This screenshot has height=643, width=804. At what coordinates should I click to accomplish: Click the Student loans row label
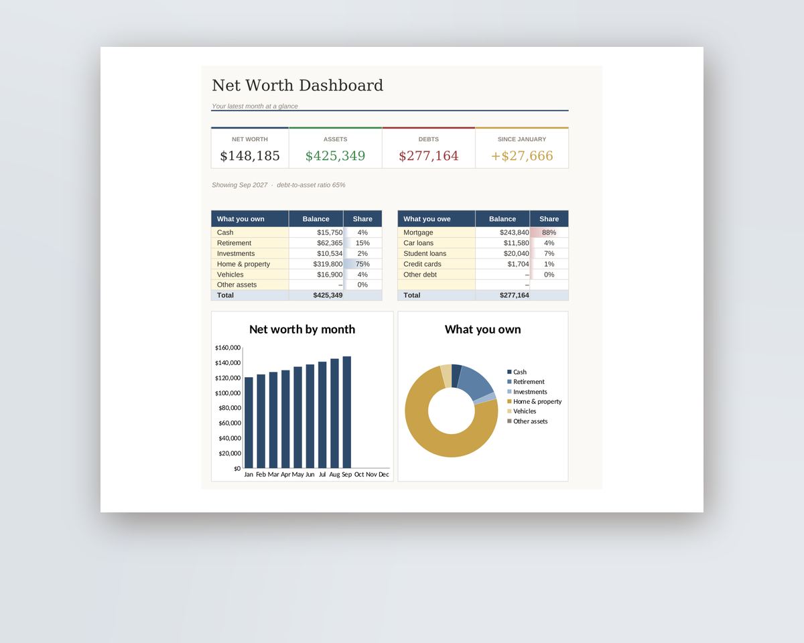pos(436,254)
